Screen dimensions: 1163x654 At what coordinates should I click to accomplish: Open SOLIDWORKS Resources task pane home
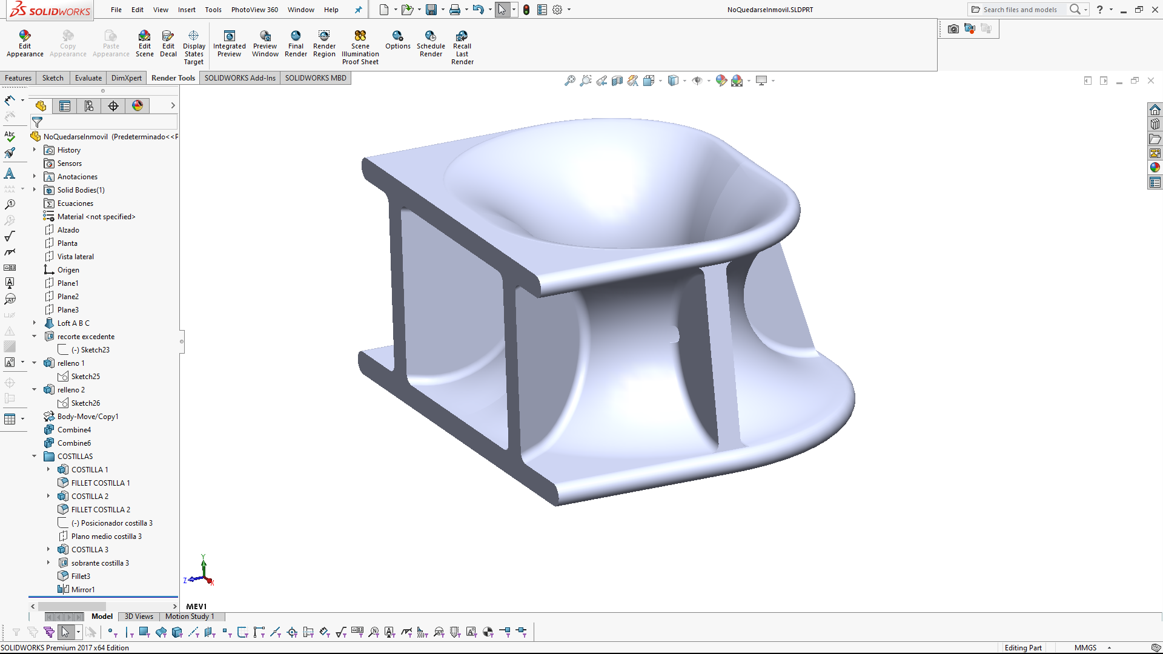click(x=1155, y=110)
